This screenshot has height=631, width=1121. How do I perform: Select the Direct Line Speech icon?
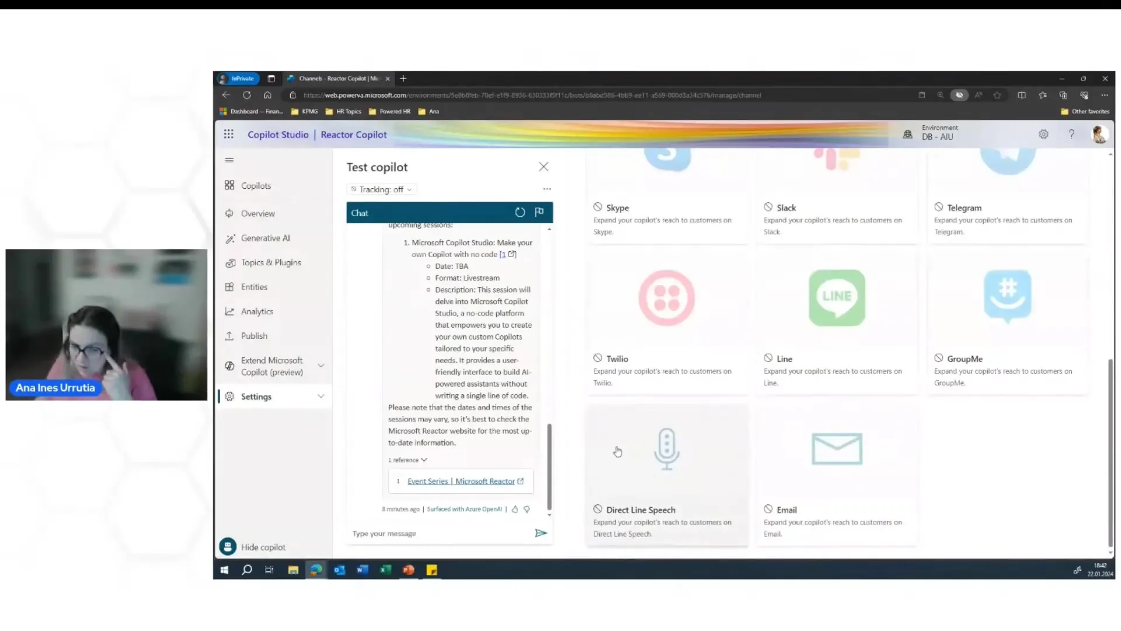666,449
